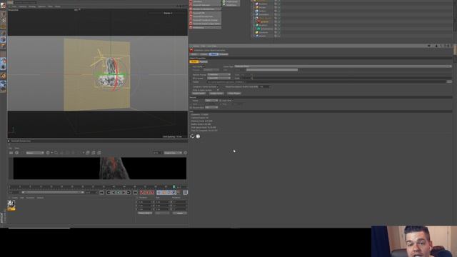The height and width of the screenshot is (257, 457).
Task: Open the Object mode dropdown in coordinates manager
Action: pos(145,213)
